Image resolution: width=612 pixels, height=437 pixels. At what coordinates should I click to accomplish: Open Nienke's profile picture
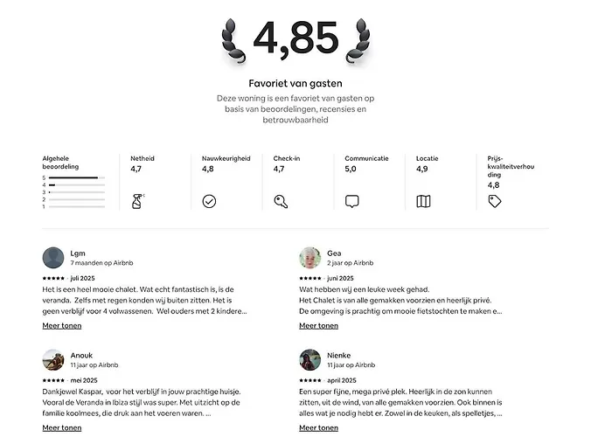coord(310,359)
